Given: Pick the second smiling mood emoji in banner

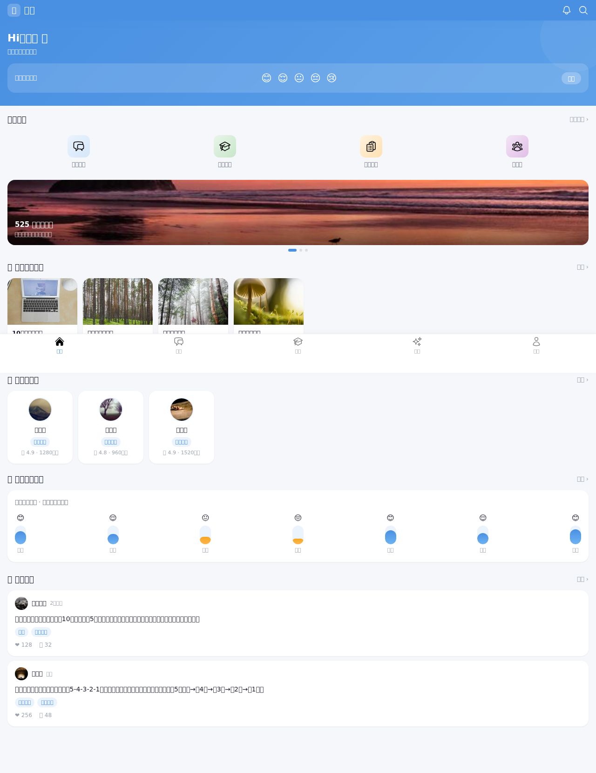Looking at the screenshot, I should (x=283, y=78).
